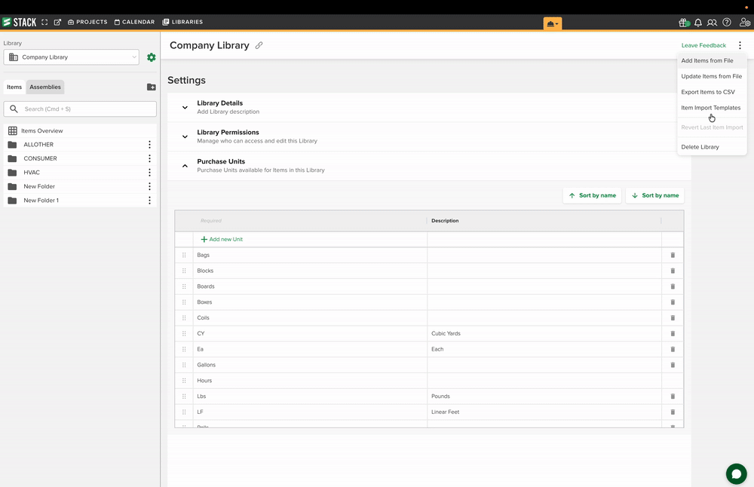Open options menu for HVAC folder
The width and height of the screenshot is (754, 487).
pyautogui.click(x=149, y=172)
